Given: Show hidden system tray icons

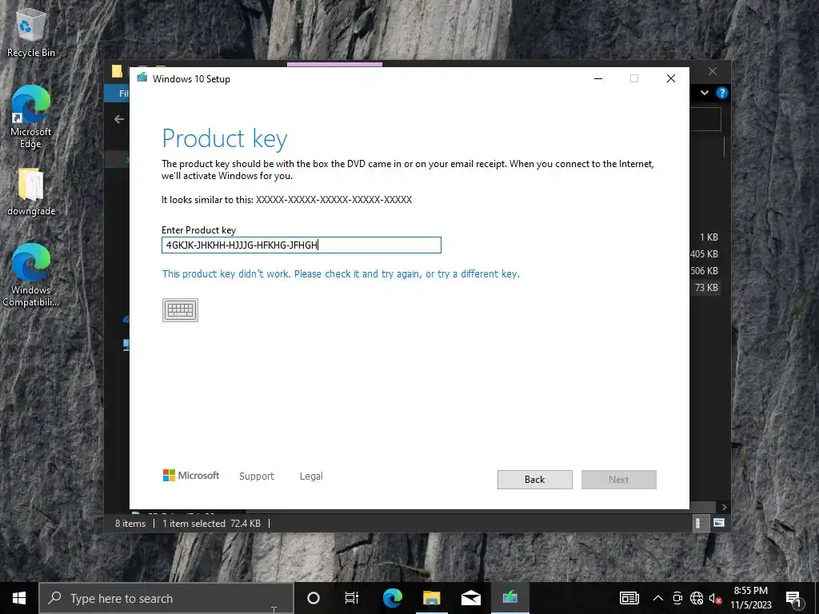Looking at the screenshot, I should click(x=658, y=598).
